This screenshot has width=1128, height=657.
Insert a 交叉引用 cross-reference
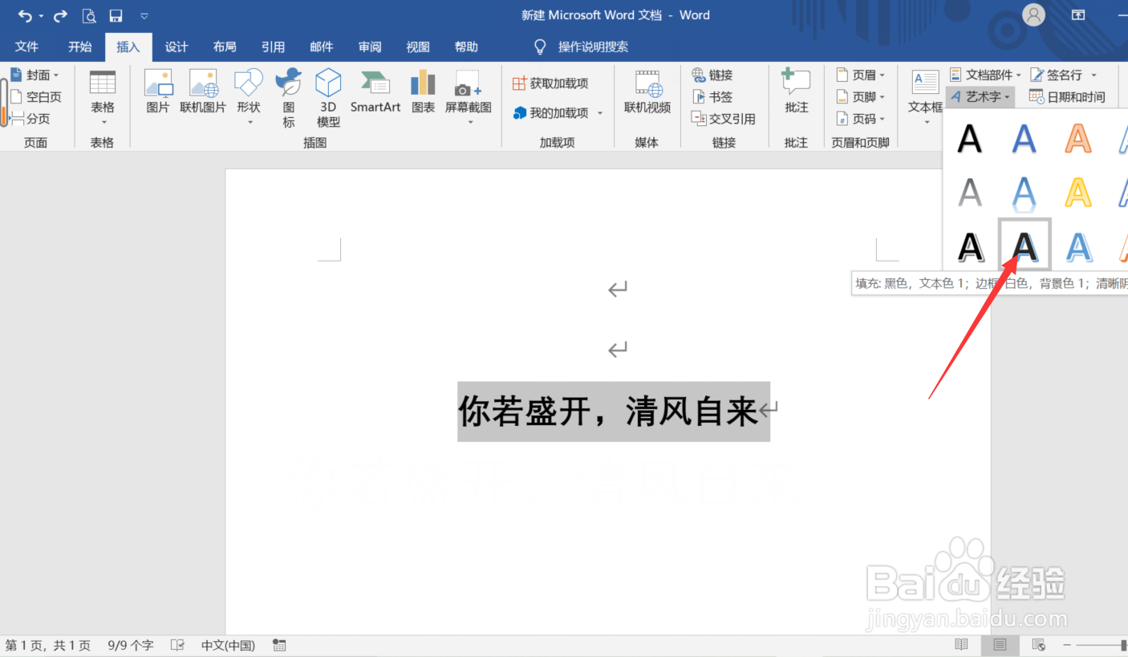724,119
